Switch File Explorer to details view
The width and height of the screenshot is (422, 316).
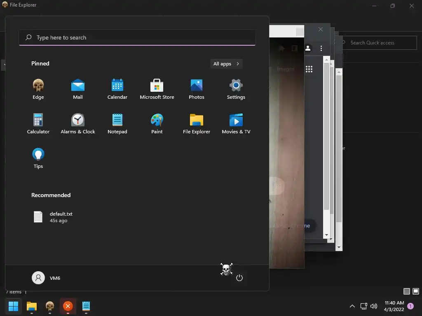(406, 291)
